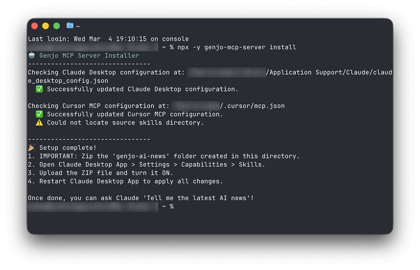Maximize the terminal using the green button
Image resolution: width=420 pixels, height=270 pixels.
click(57, 26)
